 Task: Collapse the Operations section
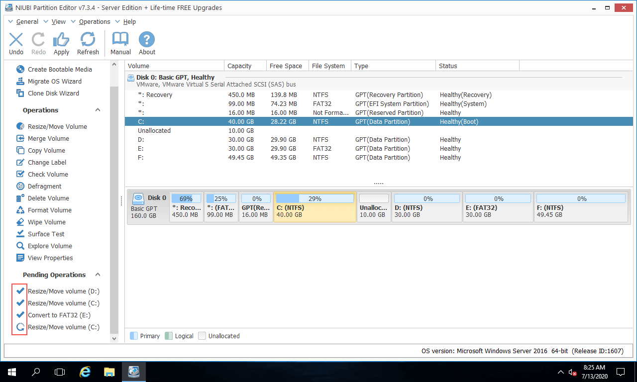coord(98,110)
